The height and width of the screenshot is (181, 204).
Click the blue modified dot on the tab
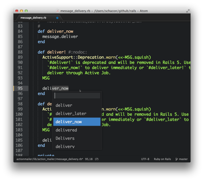click(x=57, y=18)
